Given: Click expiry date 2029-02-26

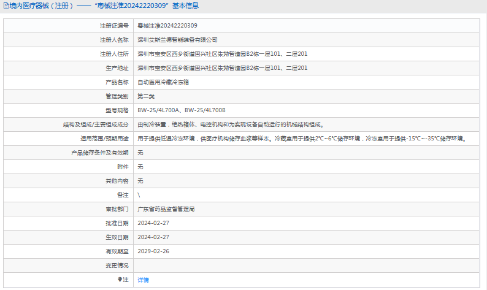Looking at the screenshot, I should (153, 251).
